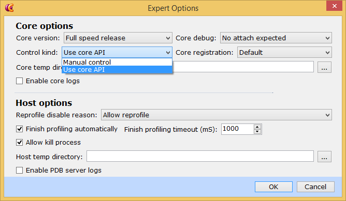Collapse the Control kind combo box
This screenshot has width=346, height=201.
coord(117,52)
